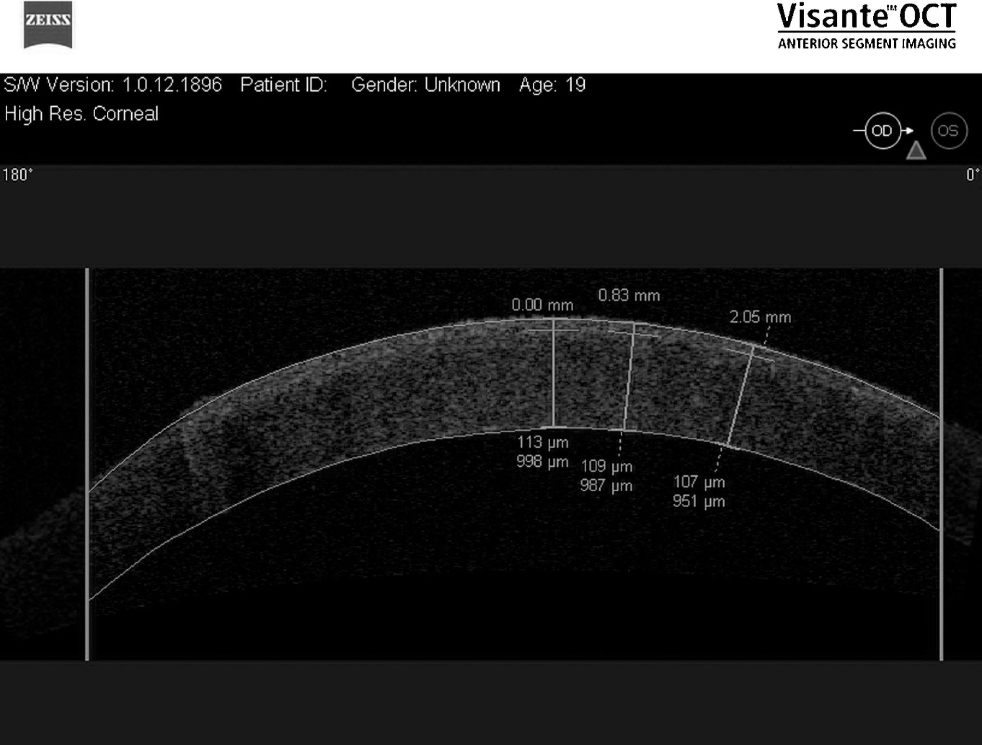This screenshot has height=745, width=982.
Task: Select the 987 µm measurement value
Action: coord(606,485)
